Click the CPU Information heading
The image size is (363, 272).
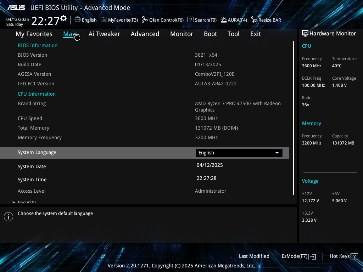click(37, 94)
